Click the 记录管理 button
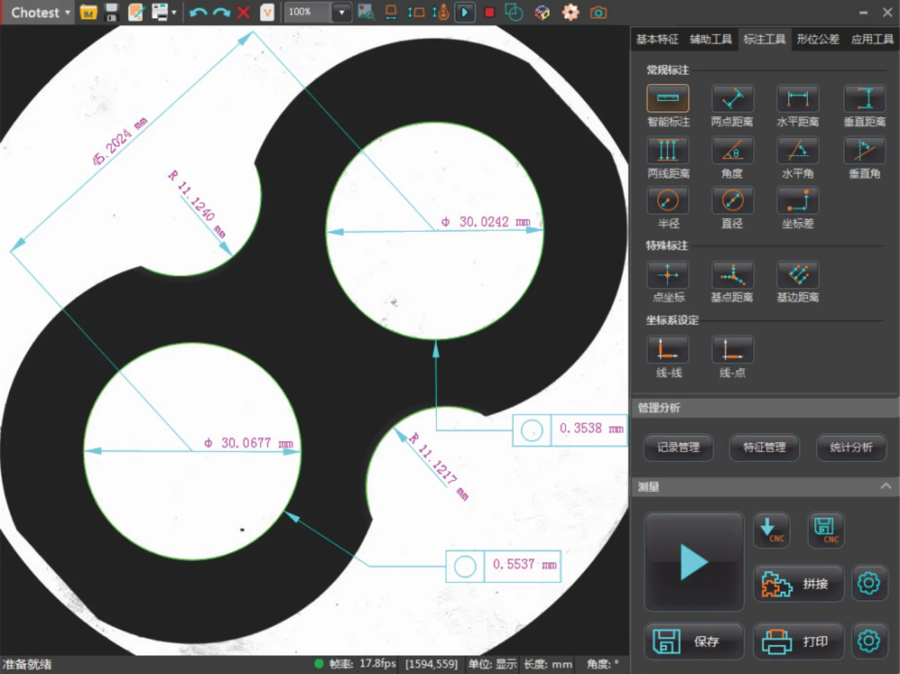900x674 pixels. pyautogui.click(x=678, y=447)
